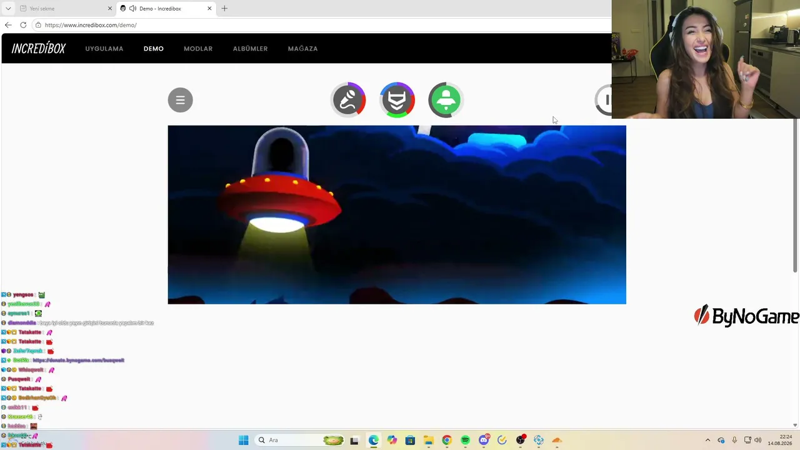Click the BotRix chat username
Viewport: 800px width, 450px height.
21,361
